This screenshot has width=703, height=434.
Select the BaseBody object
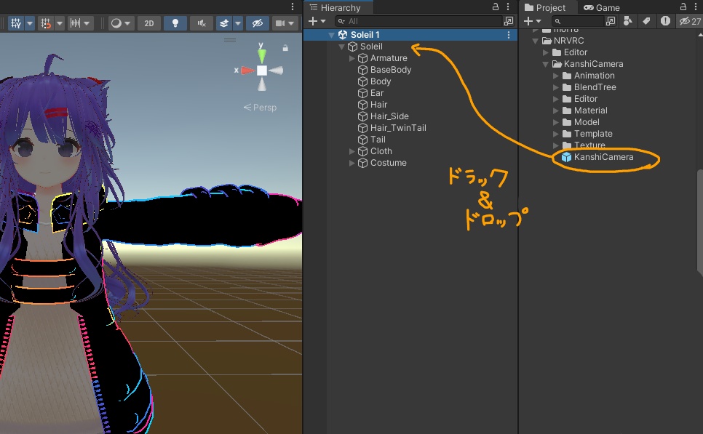tap(390, 70)
